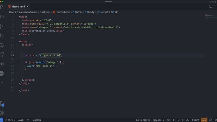Change language mode via HTML
This screenshot has width=217, height=122.
(x=185, y=120)
